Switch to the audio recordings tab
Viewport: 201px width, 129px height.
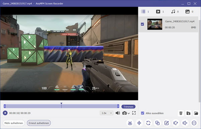tap(173, 12)
